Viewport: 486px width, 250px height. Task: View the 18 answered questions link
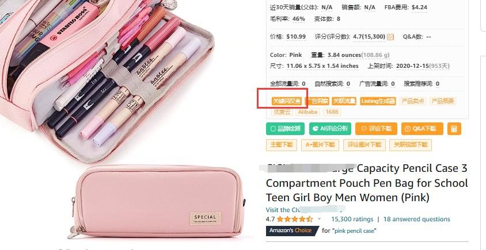pyautogui.click(x=416, y=219)
